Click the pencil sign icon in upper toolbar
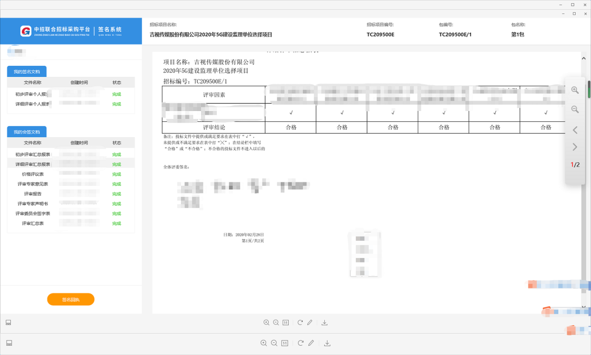The width and height of the screenshot is (591, 355). coord(310,323)
